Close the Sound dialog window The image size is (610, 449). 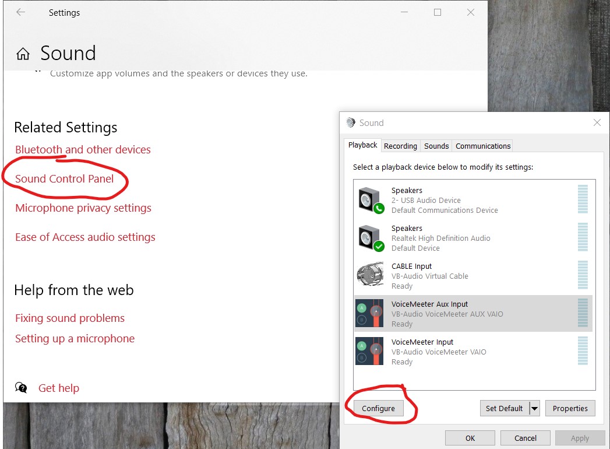click(597, 122)
